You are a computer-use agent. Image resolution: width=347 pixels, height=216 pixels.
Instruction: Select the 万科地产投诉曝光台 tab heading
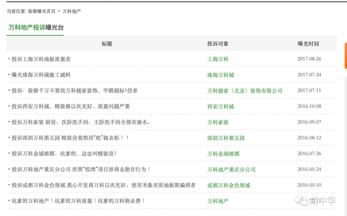pyautogui.click(x=36, y=27)
